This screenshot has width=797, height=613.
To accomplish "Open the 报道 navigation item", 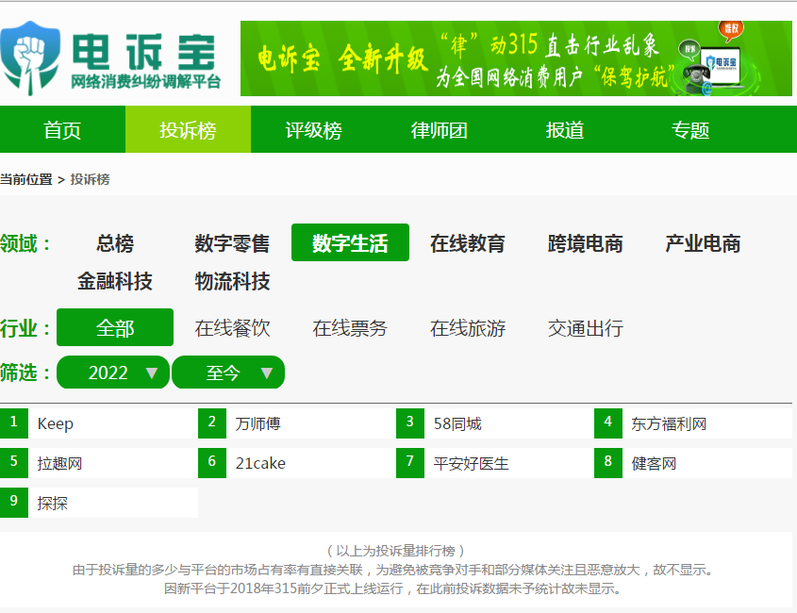I will click(565, 130).
